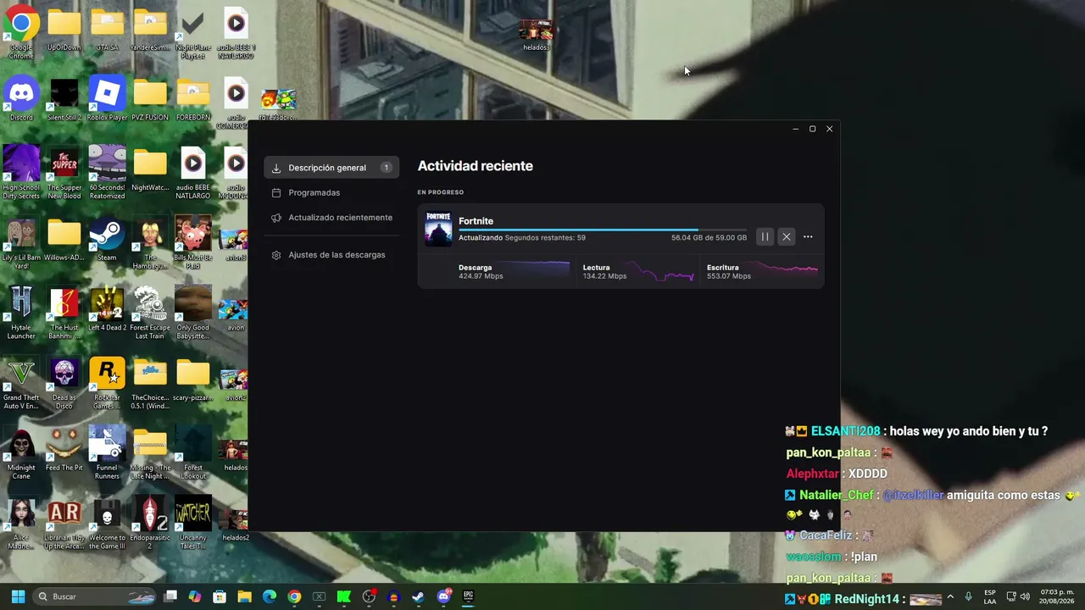Pause the Fortnite update
Viewport: 1085px width, 610px height.
[x=765, y=237]
